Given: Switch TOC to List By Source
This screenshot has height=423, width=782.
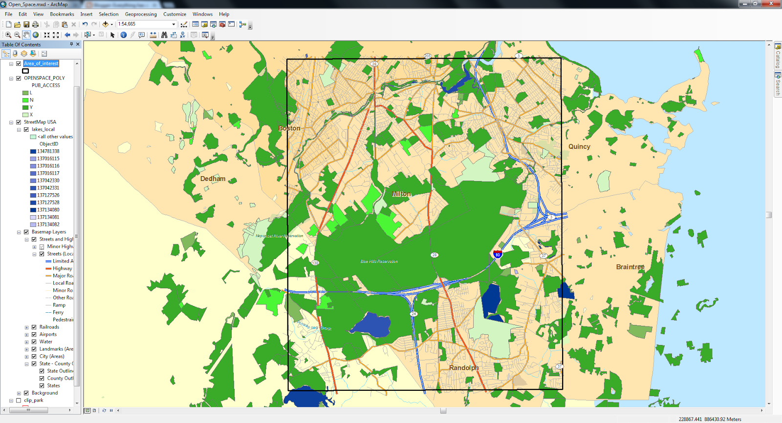Looking at the screenshot, I should click(15, 54).
